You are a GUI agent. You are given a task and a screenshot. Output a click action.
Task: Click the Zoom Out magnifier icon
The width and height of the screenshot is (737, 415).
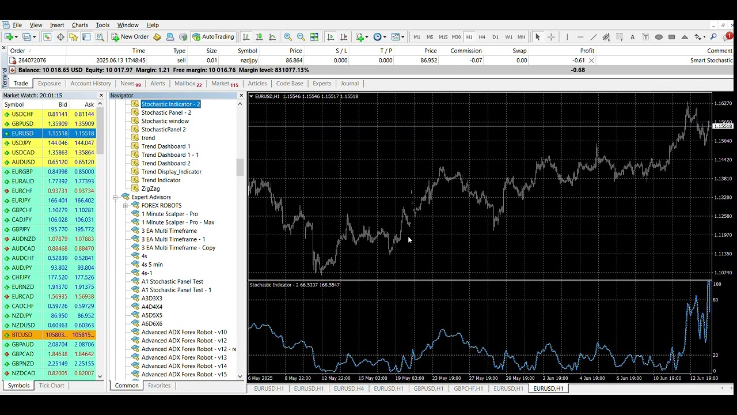[301, 37]
